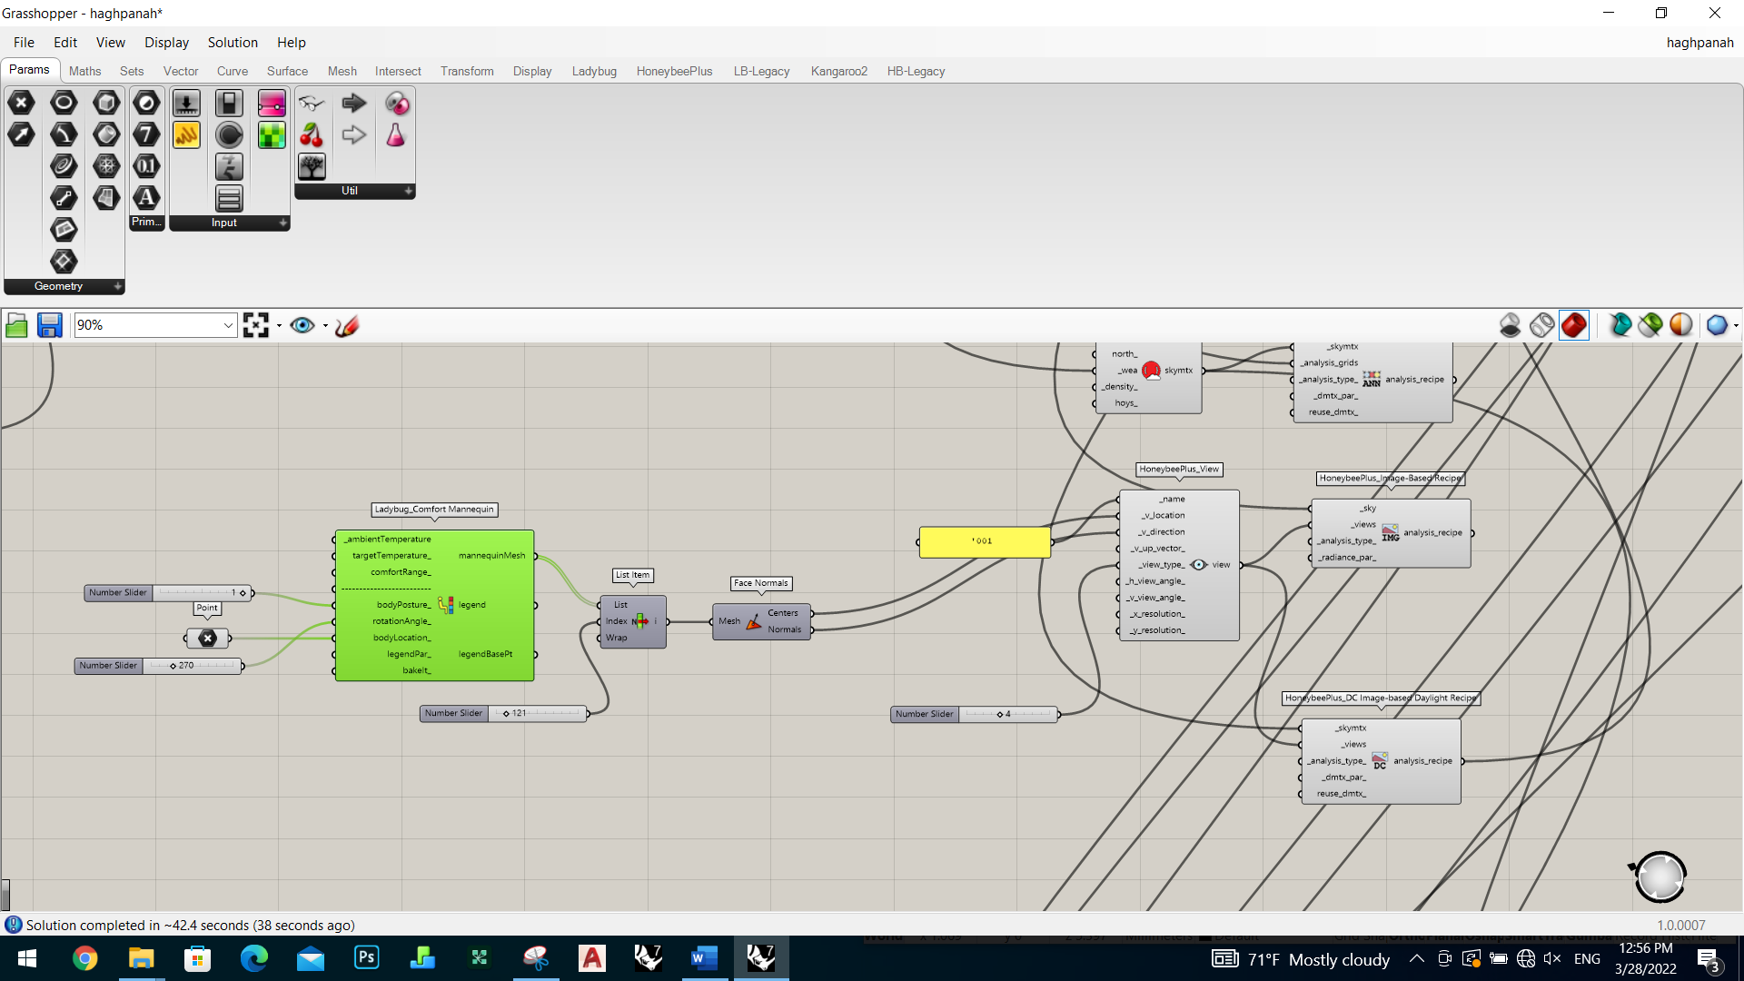Toggle the Boolean Toggle switch input icon
This screenshot has width=1744, height=981.
click(x=229, y=104)
